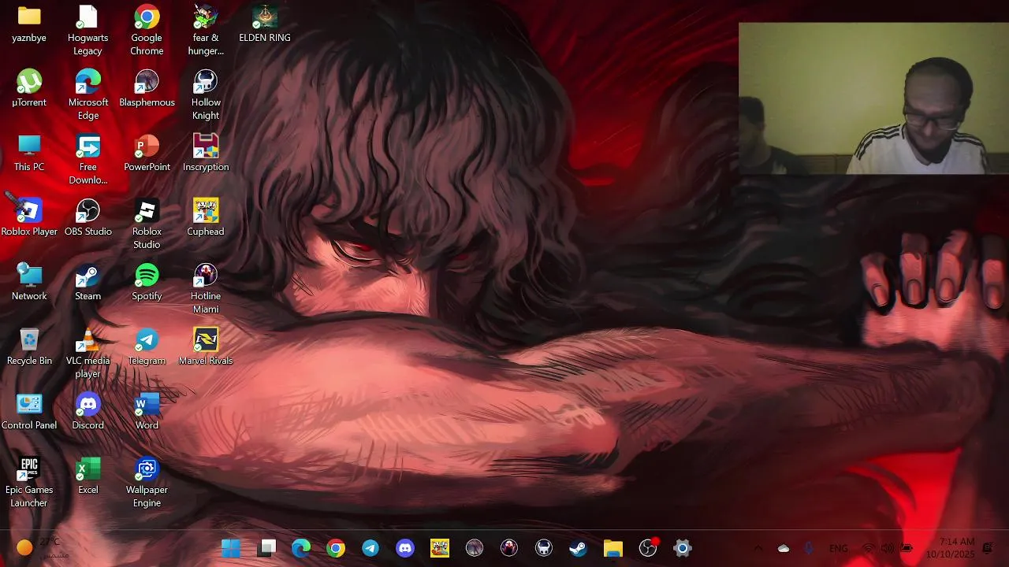Select the Marvel Rivals desktop shortcut

(206, 346)
